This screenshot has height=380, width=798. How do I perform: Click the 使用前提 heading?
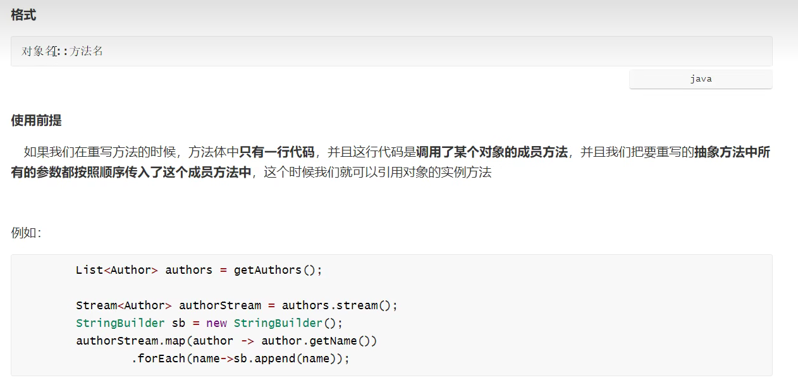[36, 120]
